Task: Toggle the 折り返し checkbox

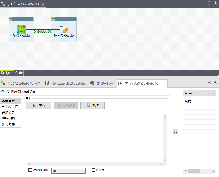Action: click(x=93, y=170)
